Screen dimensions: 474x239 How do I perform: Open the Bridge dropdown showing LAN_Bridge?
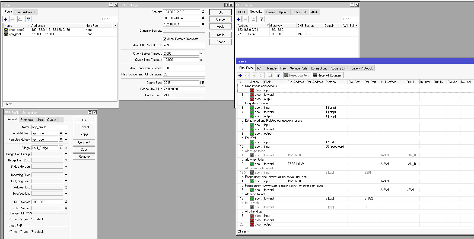click(61, 148)
